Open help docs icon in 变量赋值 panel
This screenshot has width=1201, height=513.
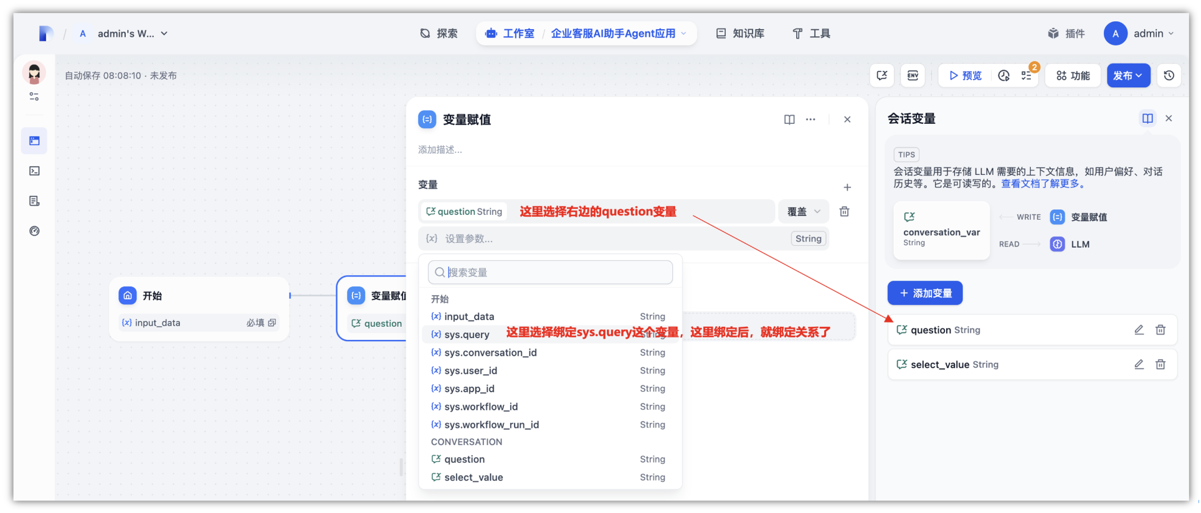pyautogui.click(x=789, y=120)
